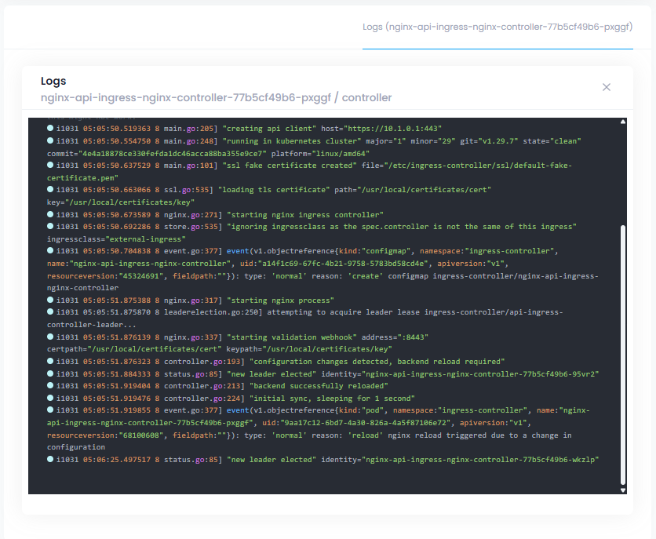Viewport: 656px width, 539px height.
Task: Select the "loading tls certificate" message text
Action: pyautogui.click(x=274, y=190)
